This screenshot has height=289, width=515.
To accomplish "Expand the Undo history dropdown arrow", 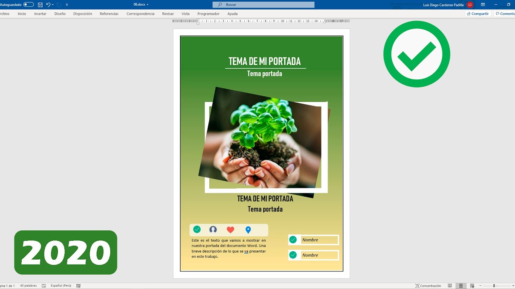I will (x=53, y=5).
